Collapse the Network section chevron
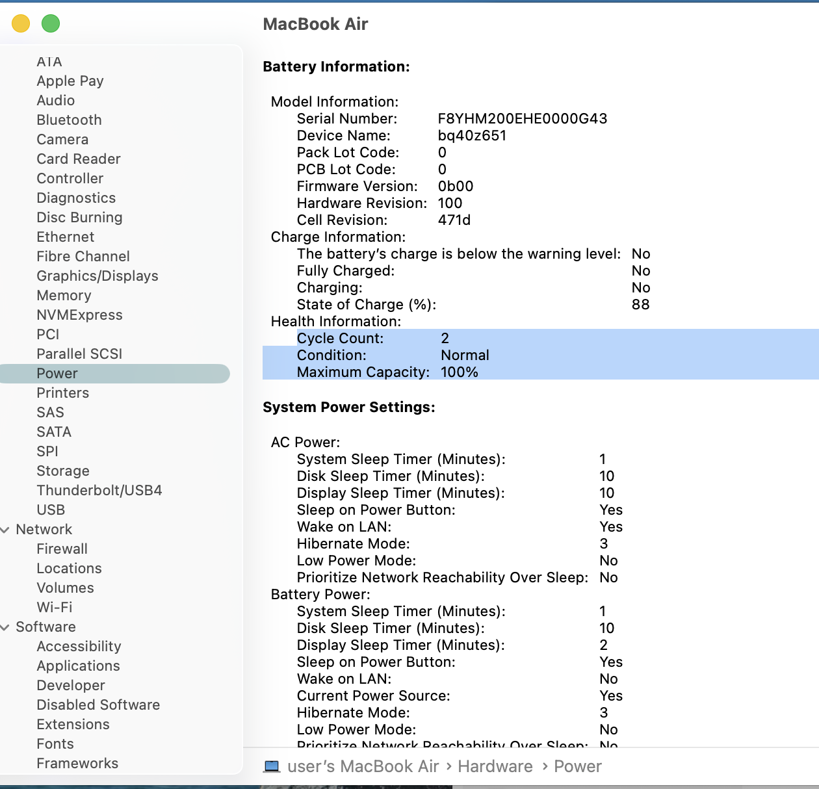The width and height of the screenshot is (819, 789). click(x=5, y=530)
